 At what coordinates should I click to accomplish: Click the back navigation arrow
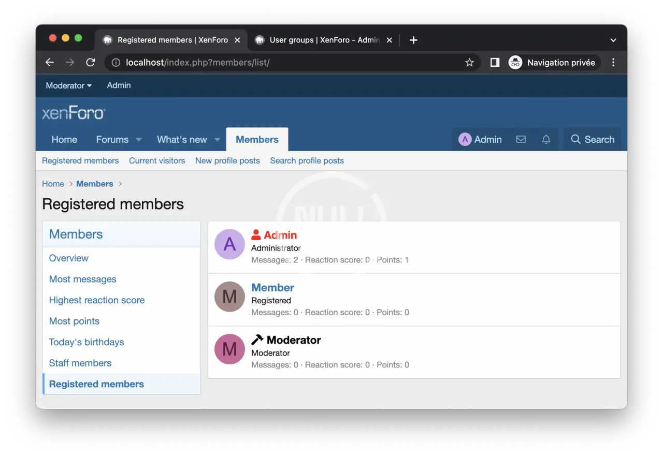click(50, 63)
